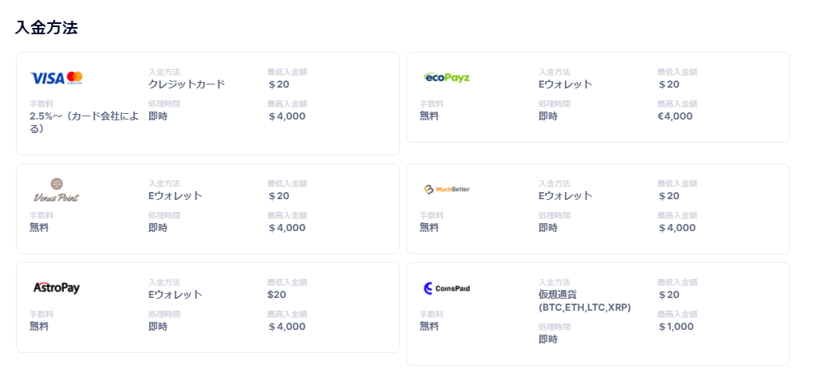Click 即時 processing time in Venus Point card
817x392 pixels.
tap(158, 228)
